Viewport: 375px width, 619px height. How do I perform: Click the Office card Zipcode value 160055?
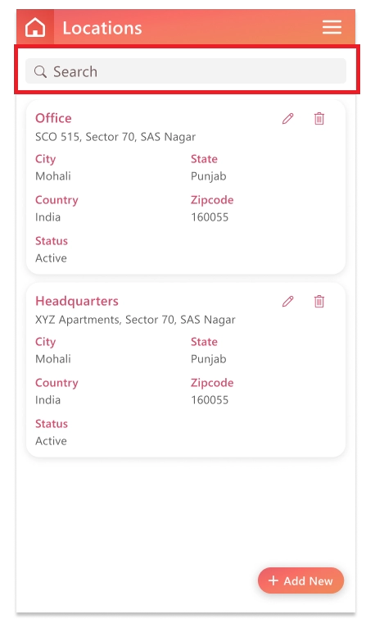pos(210,217)
